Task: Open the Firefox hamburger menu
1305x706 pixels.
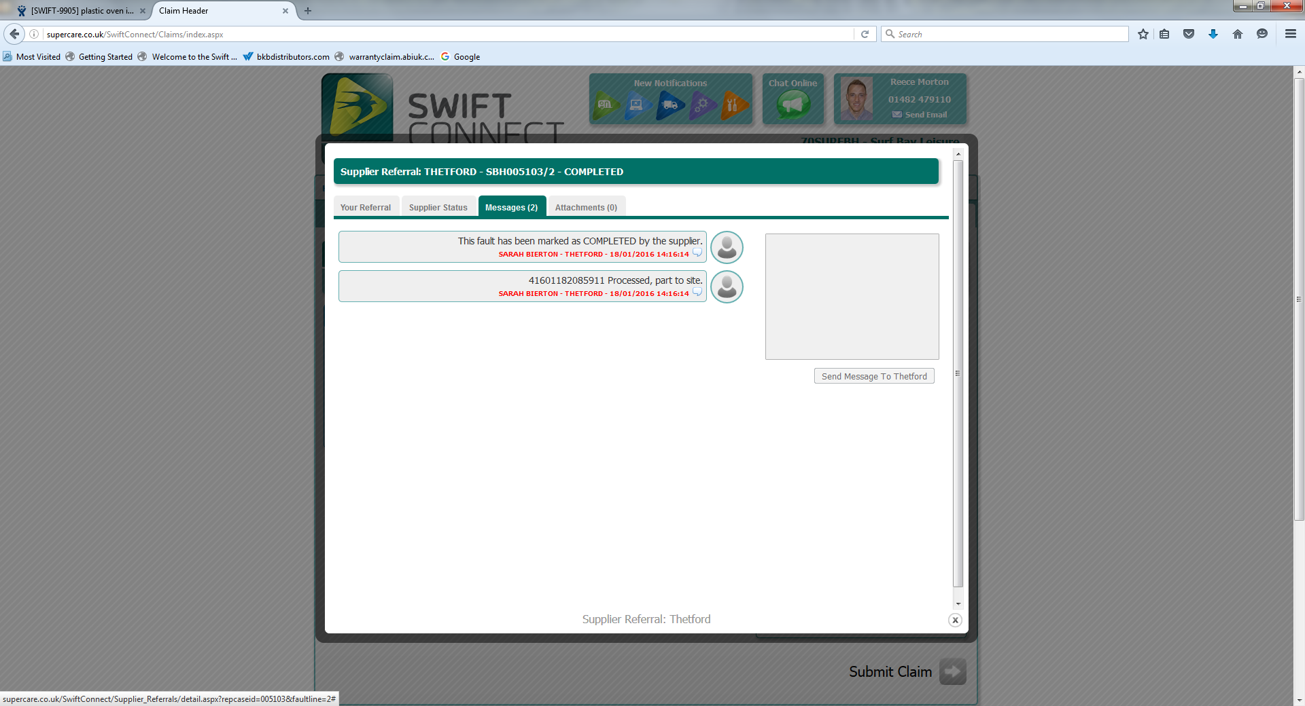Action: (1291, 34)
